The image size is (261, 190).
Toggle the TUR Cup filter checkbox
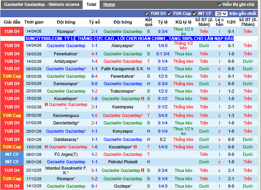pyautogui.click(x=169, y=14)
